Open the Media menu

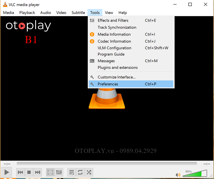(9, 13)
